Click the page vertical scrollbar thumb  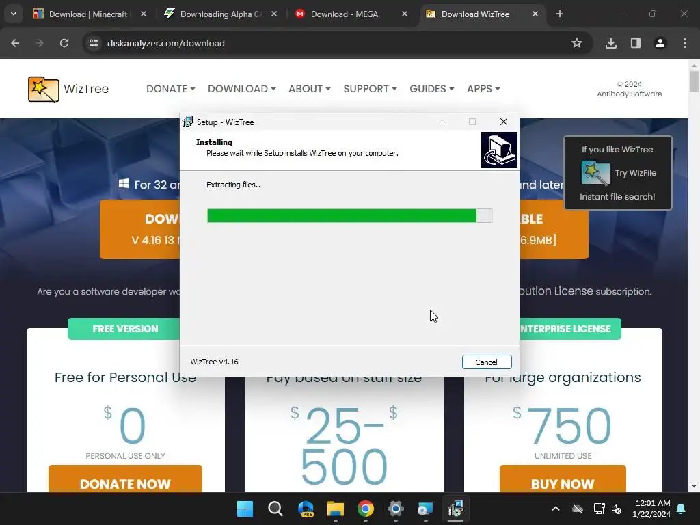tap(694, 81)
